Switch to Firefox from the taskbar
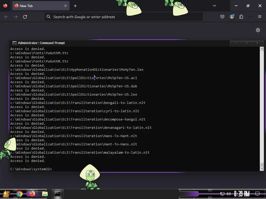Screen dimensions: 266x199 pos(32,194)
